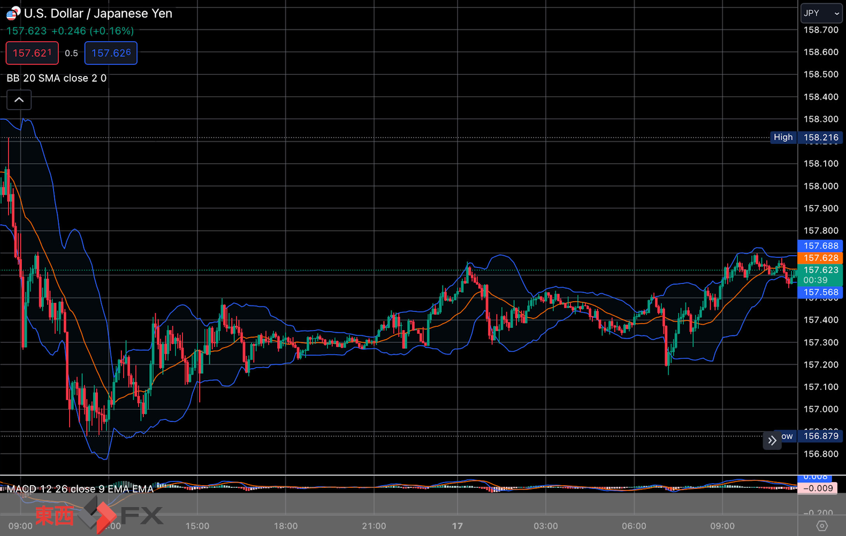Click the red sell price 157.621 button
Image resolution: width=846 pixels, height=536 pixels.
[x=32, y=53]
